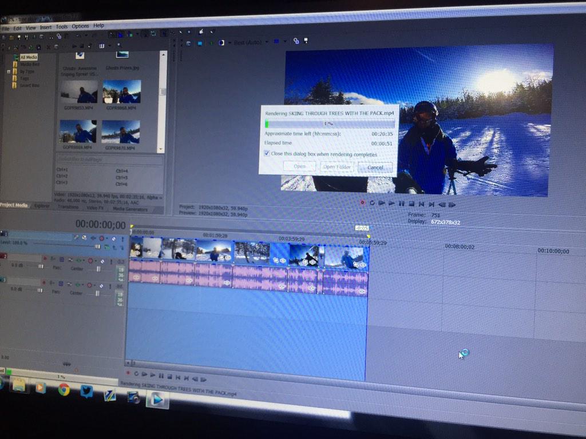Click the Record button in timeline transport bar
Image resolution: width=586 pixels, height=439 pixels.
pyautogui.click(x=128, y=373)
